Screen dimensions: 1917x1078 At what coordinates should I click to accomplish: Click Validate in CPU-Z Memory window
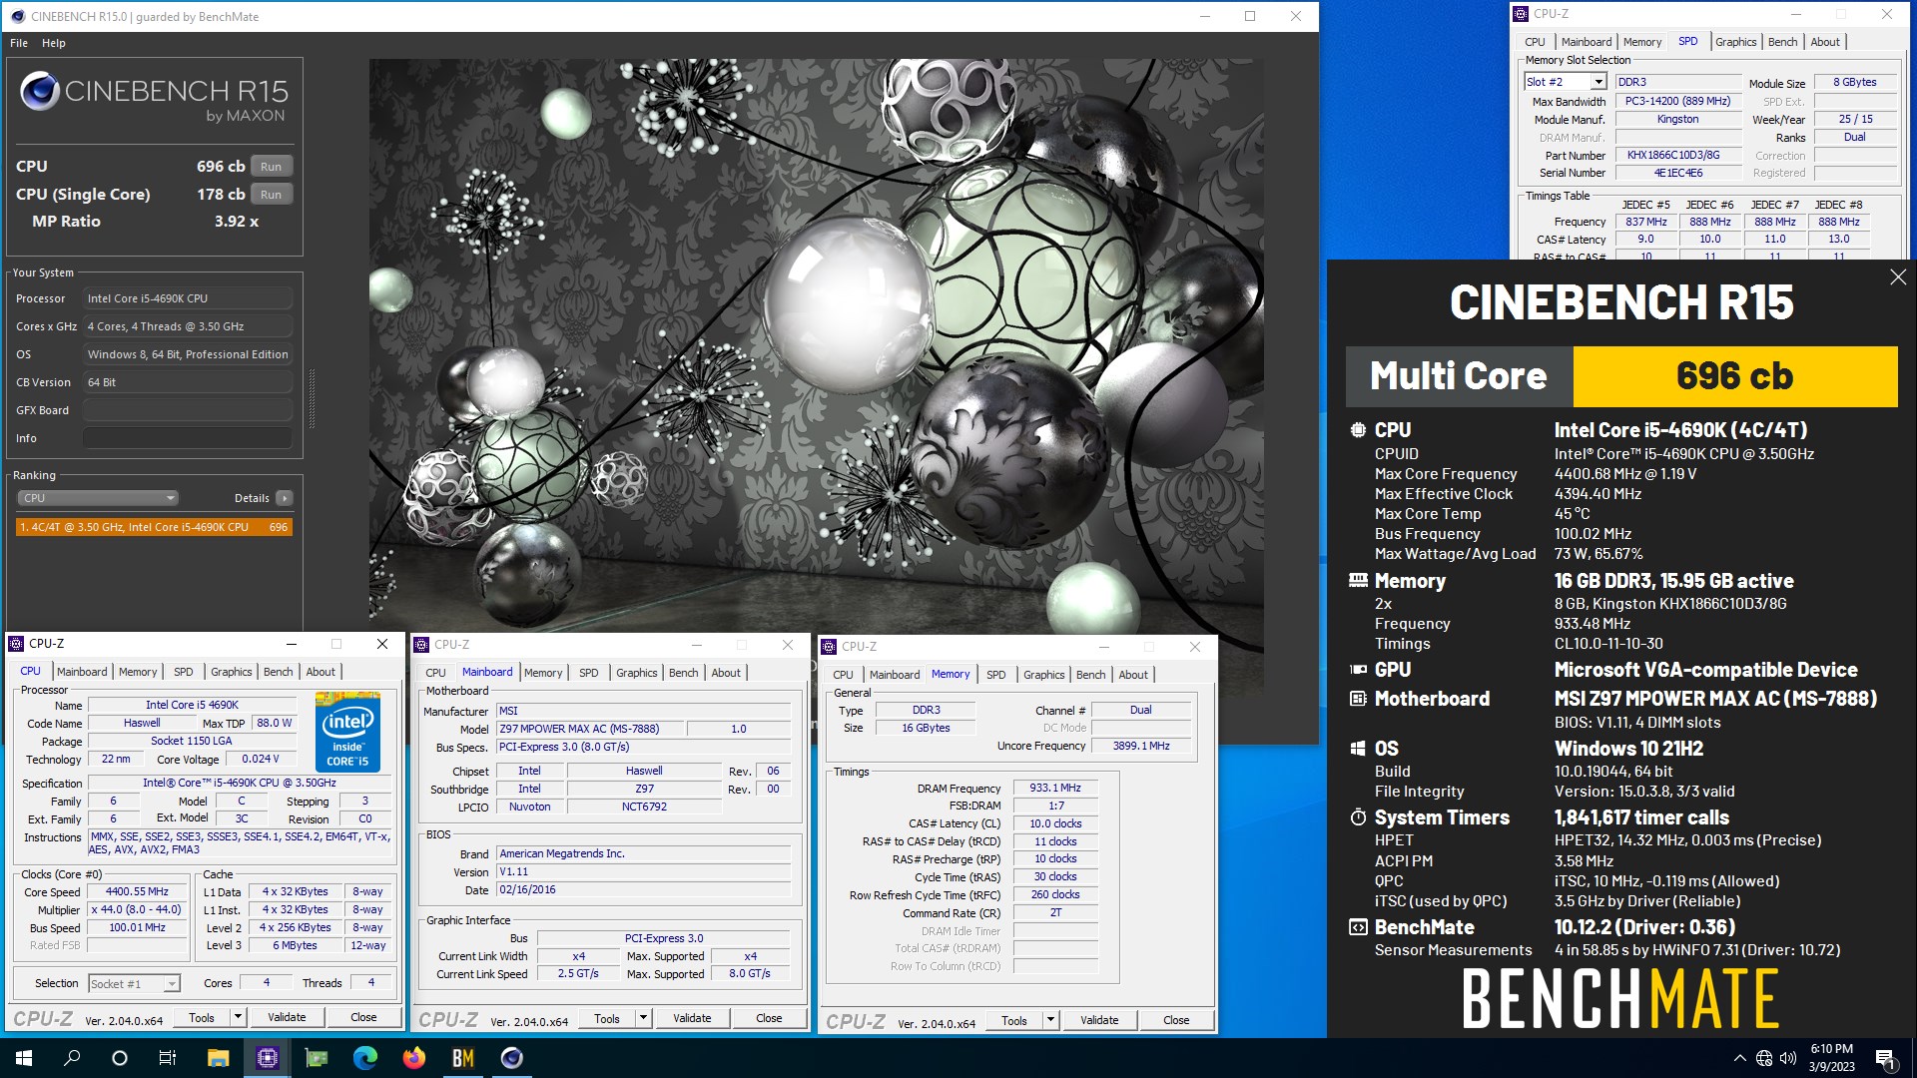1099,1020
